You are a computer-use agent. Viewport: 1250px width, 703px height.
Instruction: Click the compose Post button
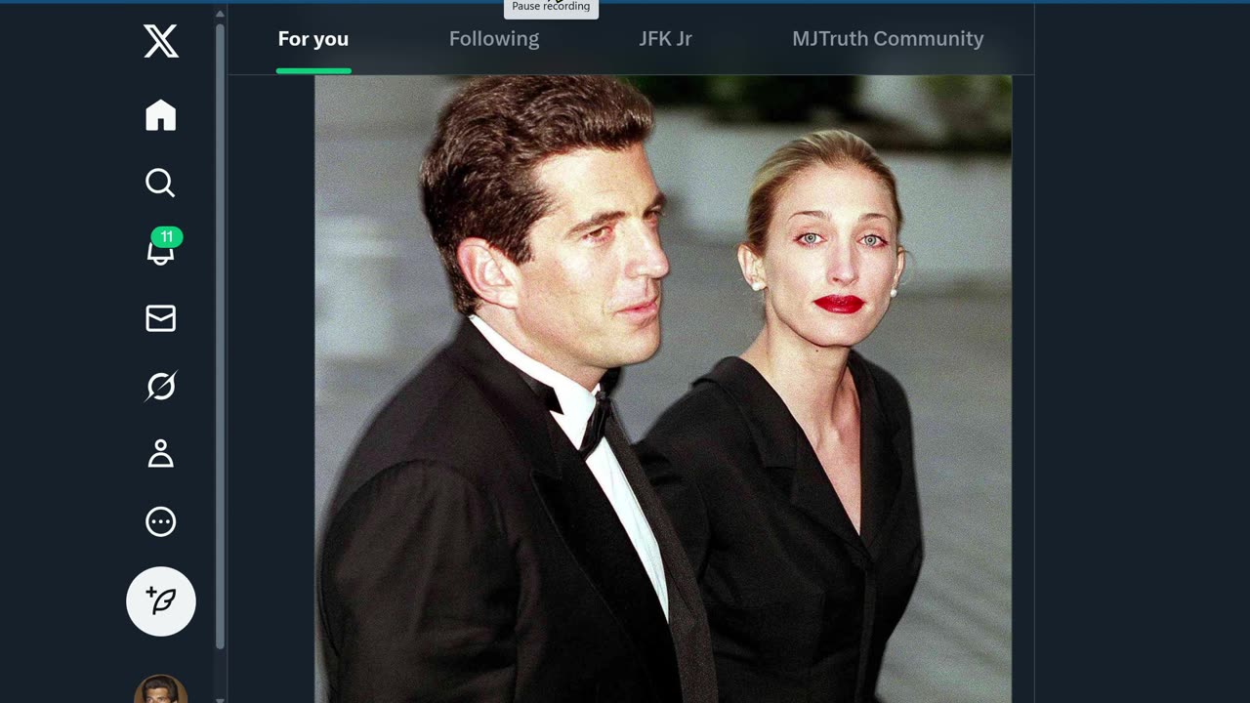(161, 601)
